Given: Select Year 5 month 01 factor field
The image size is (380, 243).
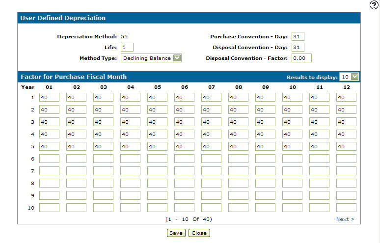Looking at the screenshot, I should click(x=49, y=146).
